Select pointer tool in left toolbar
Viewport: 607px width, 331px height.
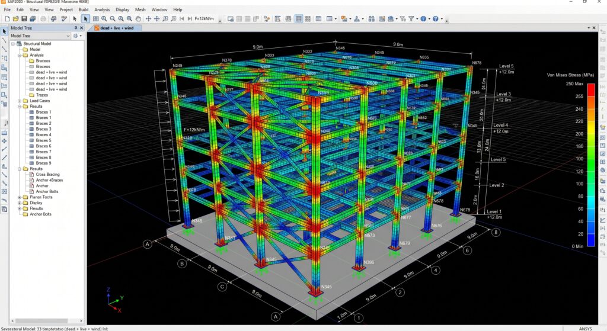(4, 31)
